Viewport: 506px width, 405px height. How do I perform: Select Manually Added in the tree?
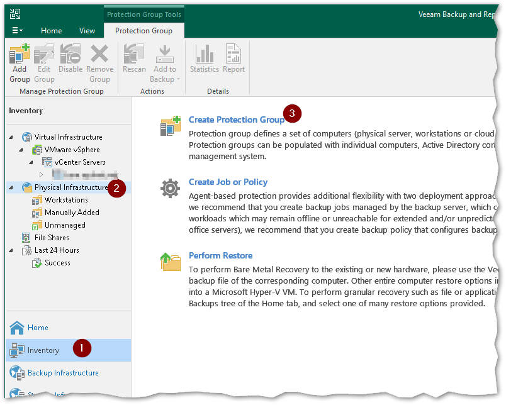tap(72, 213)
